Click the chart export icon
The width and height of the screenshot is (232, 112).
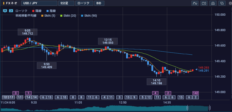(x=204, y=3)
